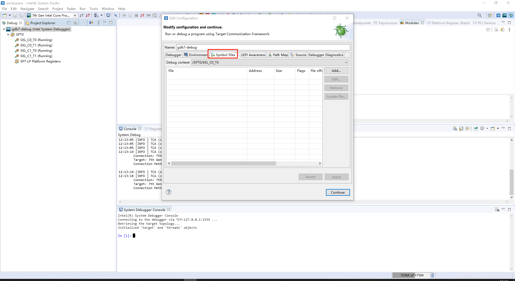Click the magnifier Search icon in top-right toolbar
Image resolution: width=515 pixels, height=281 pixels.
point(480,15)
